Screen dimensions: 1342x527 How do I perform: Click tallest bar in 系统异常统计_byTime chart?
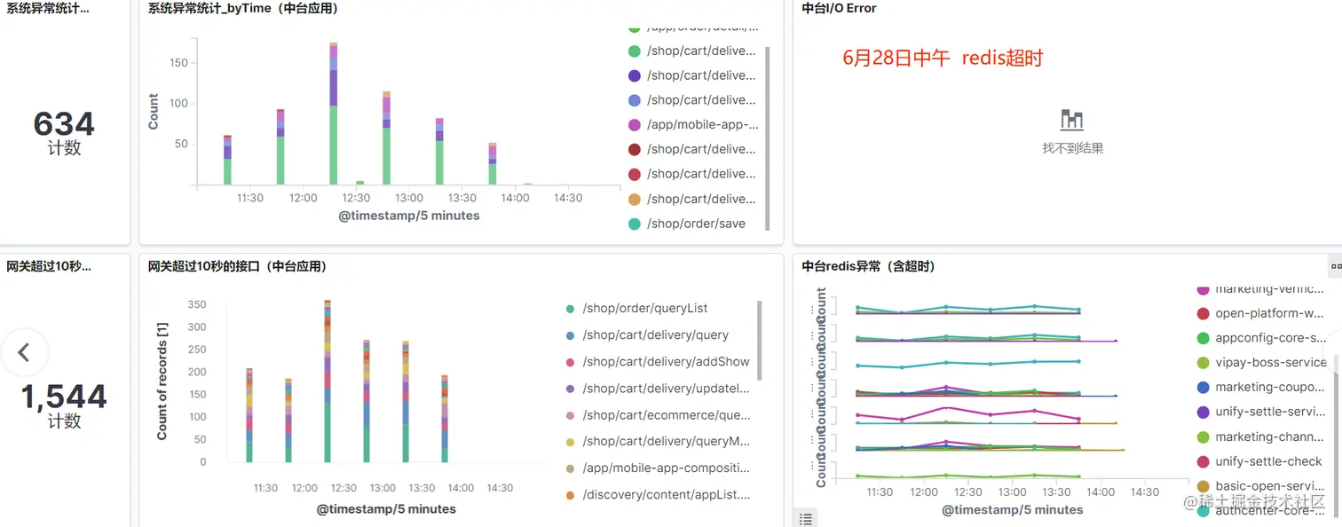click(334, 114)
